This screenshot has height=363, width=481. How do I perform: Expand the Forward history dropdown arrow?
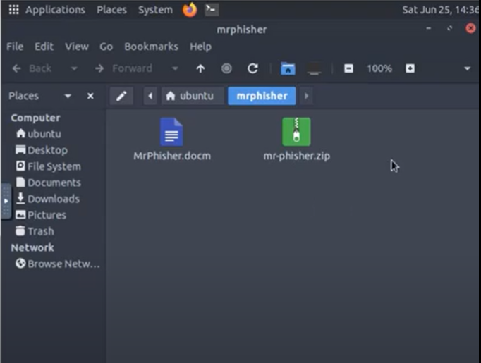click(175, 68)
